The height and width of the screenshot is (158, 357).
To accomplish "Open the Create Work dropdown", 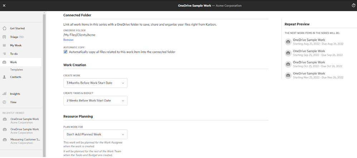I will 95,83.
